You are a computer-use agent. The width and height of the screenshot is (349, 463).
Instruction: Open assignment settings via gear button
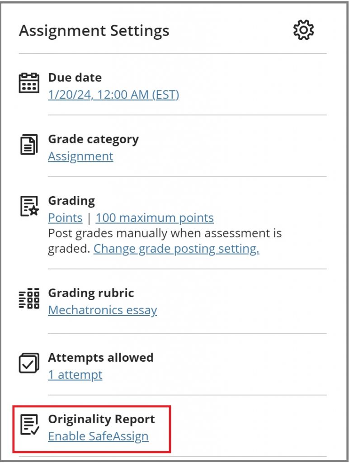pos(304,29)
